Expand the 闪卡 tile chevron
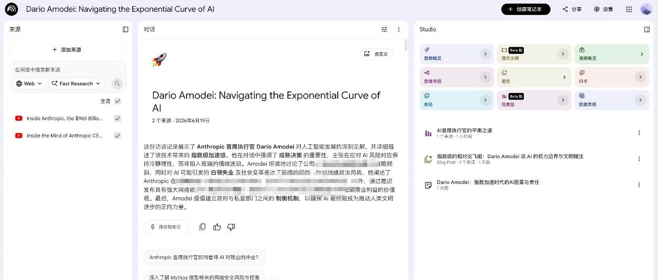This screenshot has width=658, height=280. coord(641,77)
